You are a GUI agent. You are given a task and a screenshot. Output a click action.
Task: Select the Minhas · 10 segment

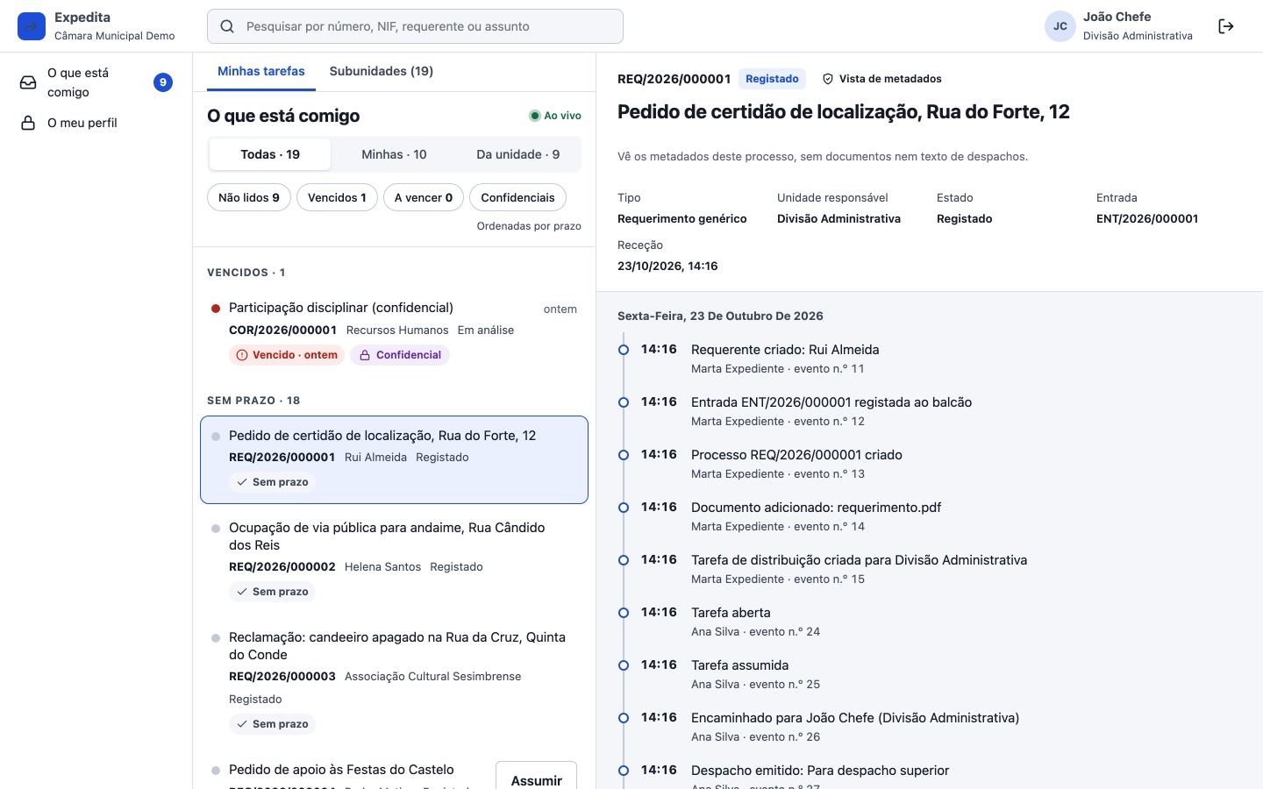tap(394, 154)
